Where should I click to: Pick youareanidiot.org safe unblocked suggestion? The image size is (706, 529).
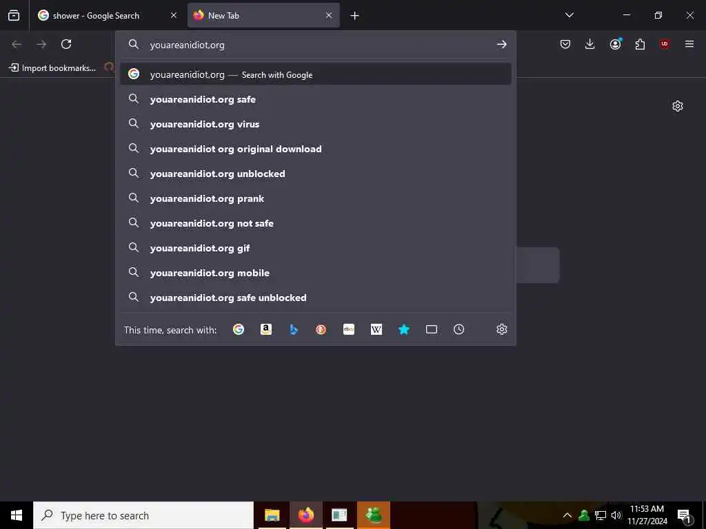coord(316,298)
